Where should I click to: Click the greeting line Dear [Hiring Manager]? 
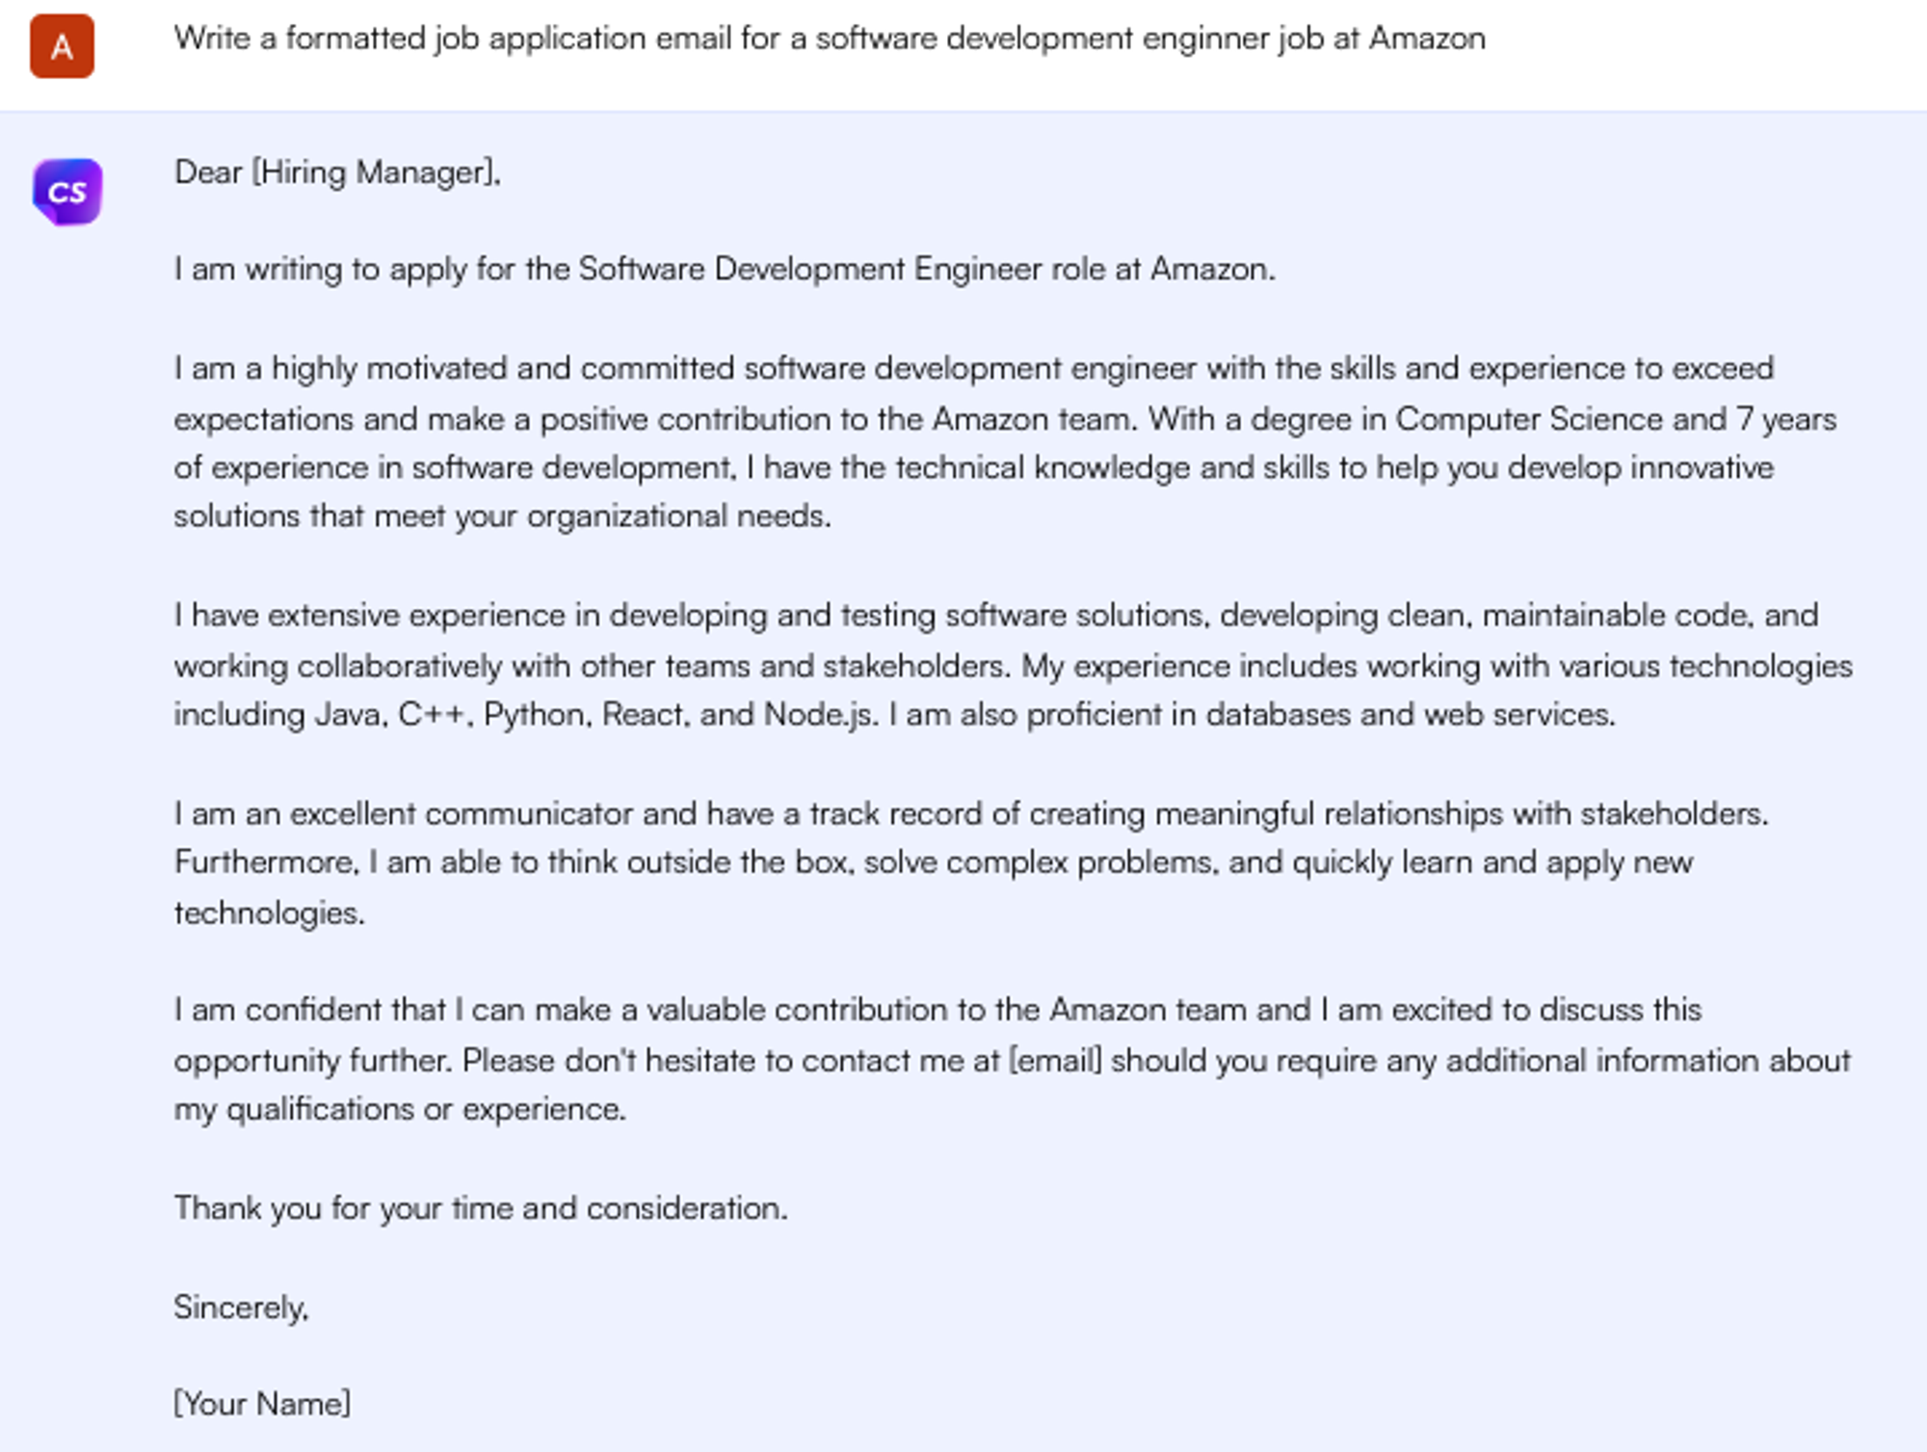click(336, 172)
